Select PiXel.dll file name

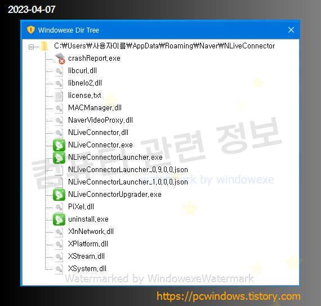pyautogui.click(x=81, y=207)
